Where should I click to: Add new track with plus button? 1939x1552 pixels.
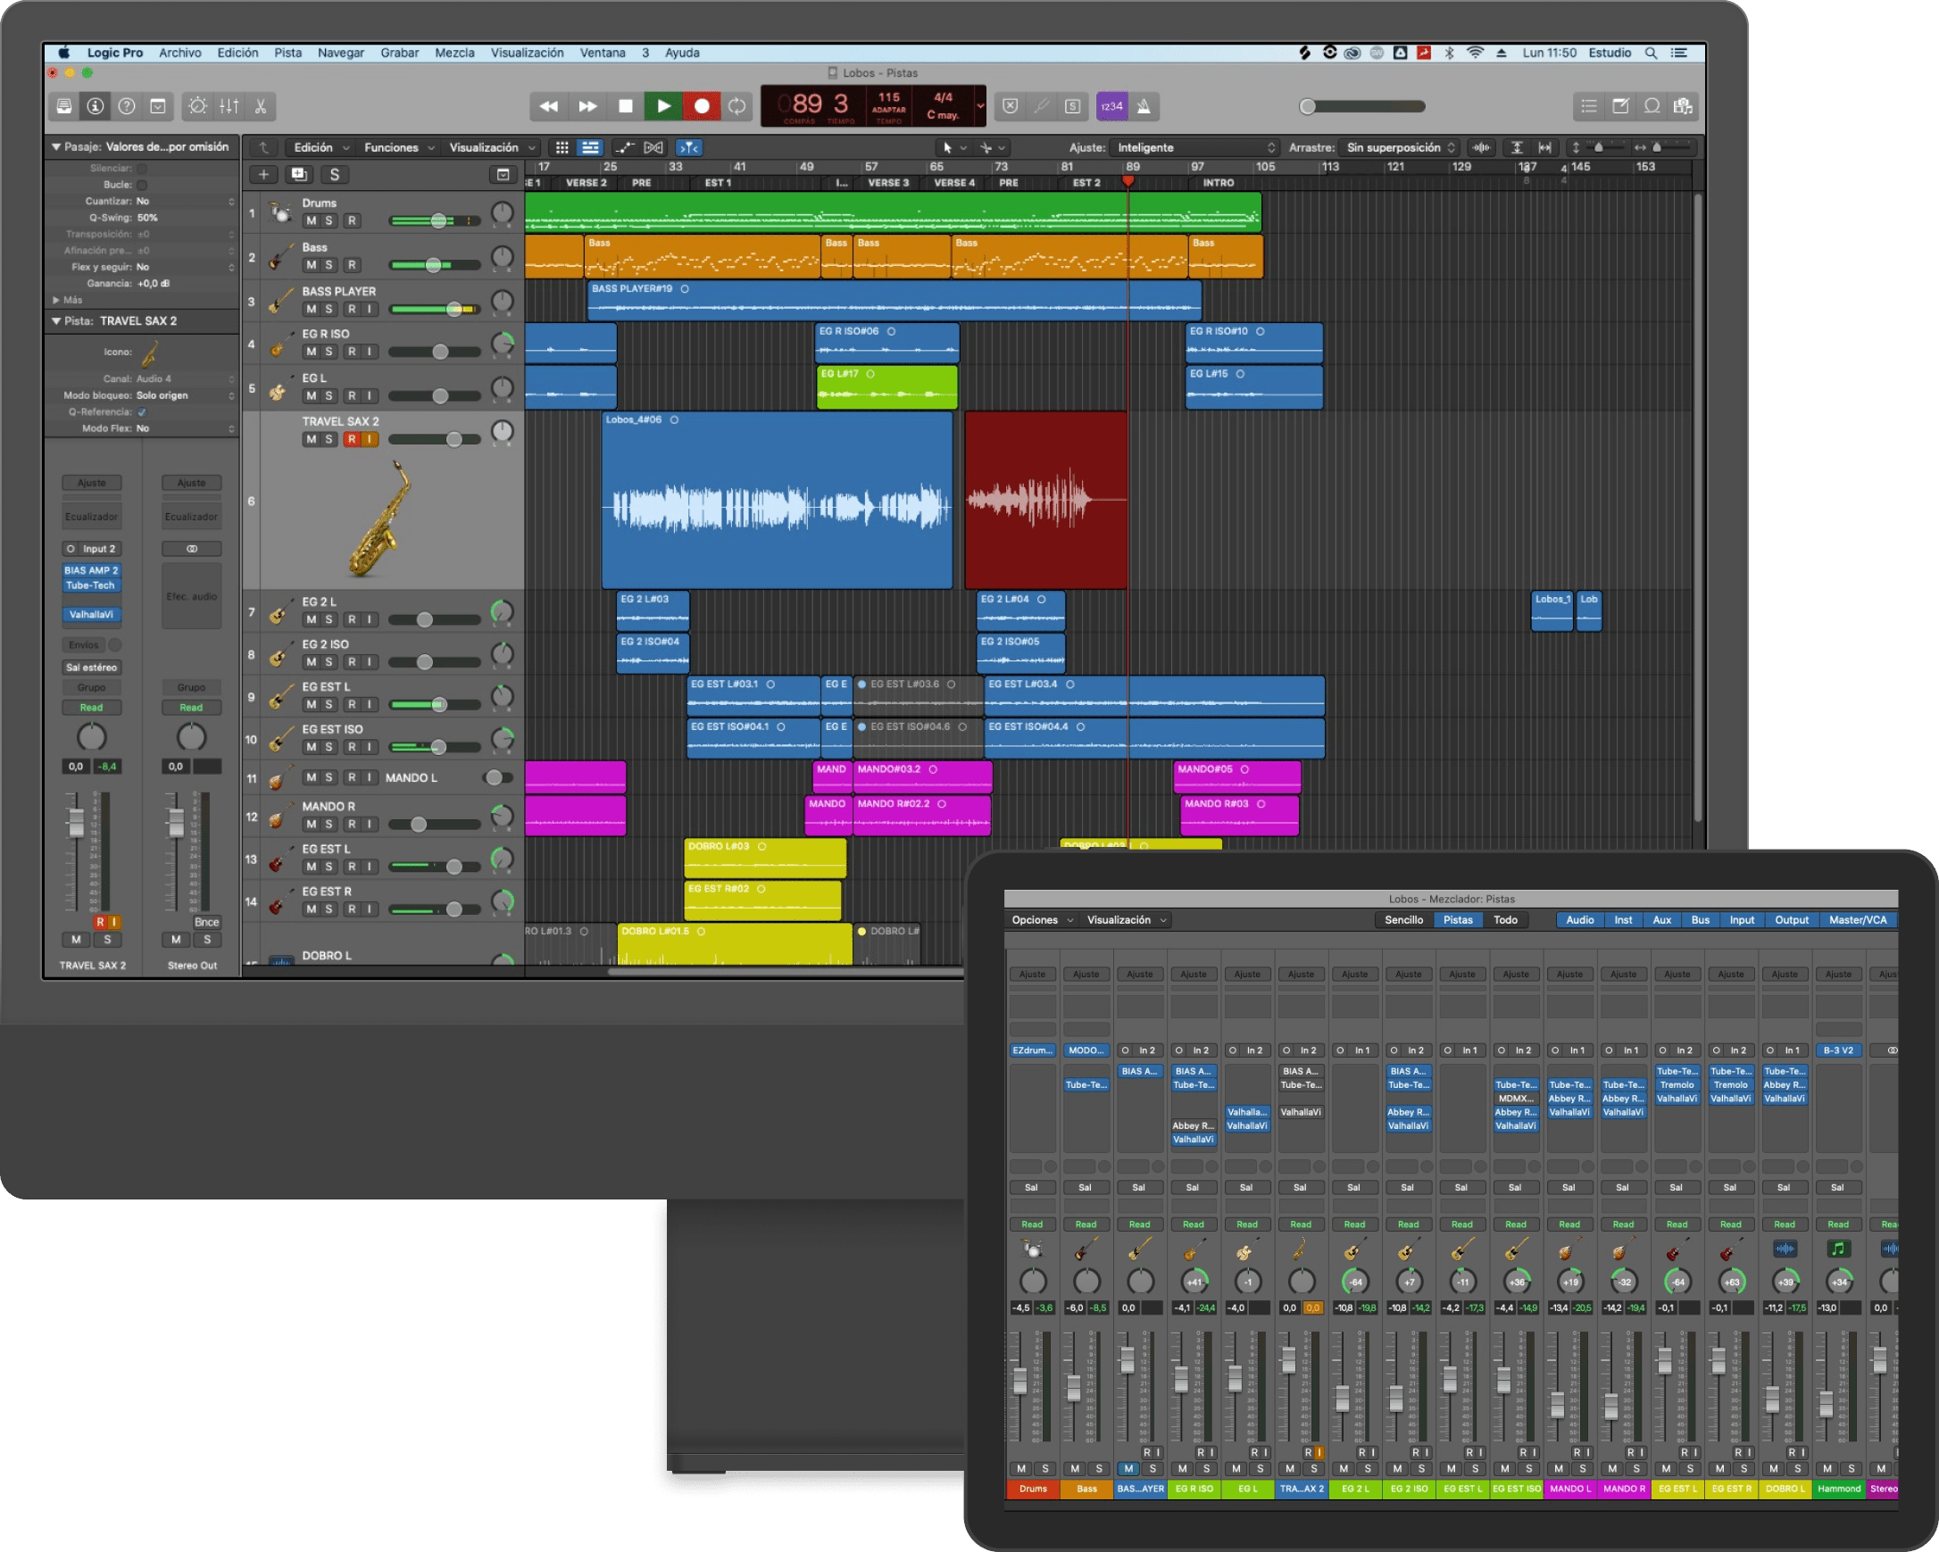tap(263, 174)
